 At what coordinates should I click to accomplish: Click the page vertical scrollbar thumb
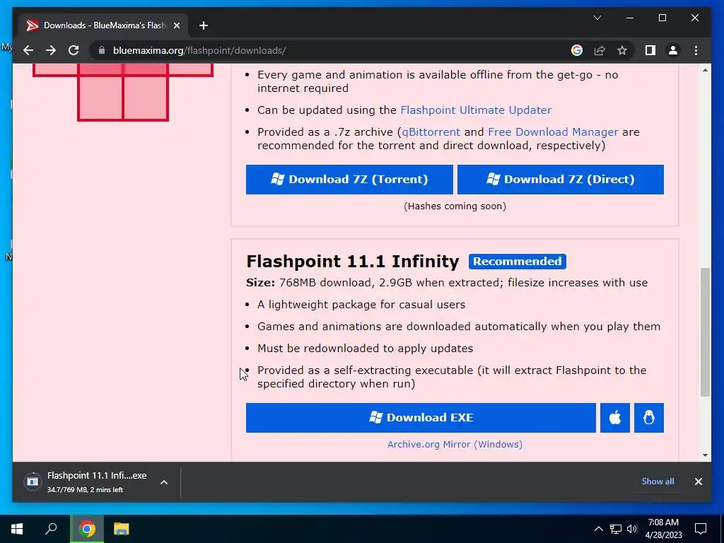tap(705, 332)
